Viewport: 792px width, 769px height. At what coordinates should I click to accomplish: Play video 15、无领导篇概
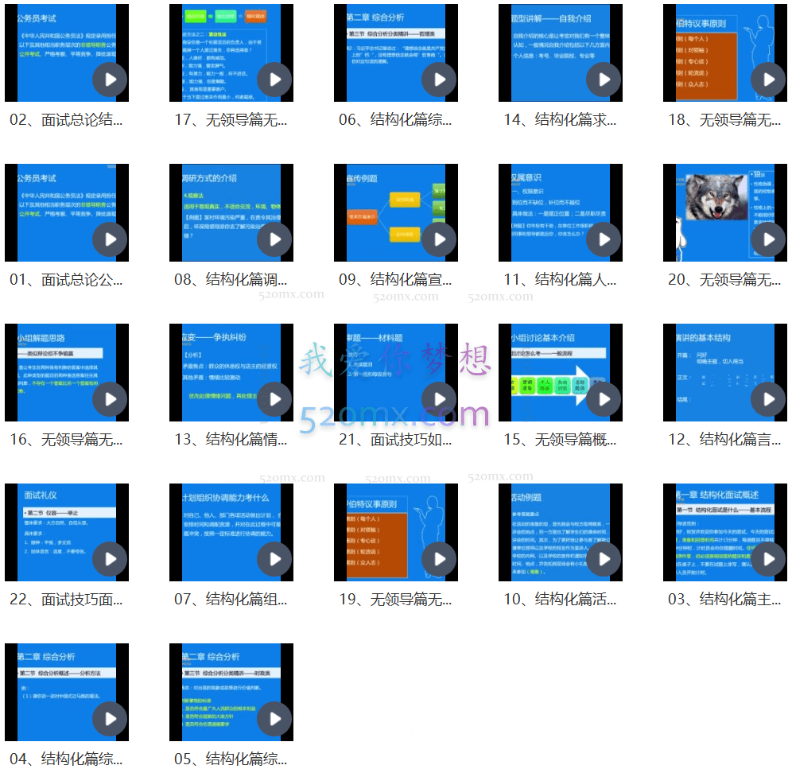pyautogui.click(x=604, y=399)
